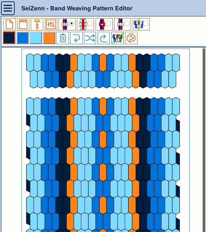Create a new pattern document

click(x=9, y=24)
